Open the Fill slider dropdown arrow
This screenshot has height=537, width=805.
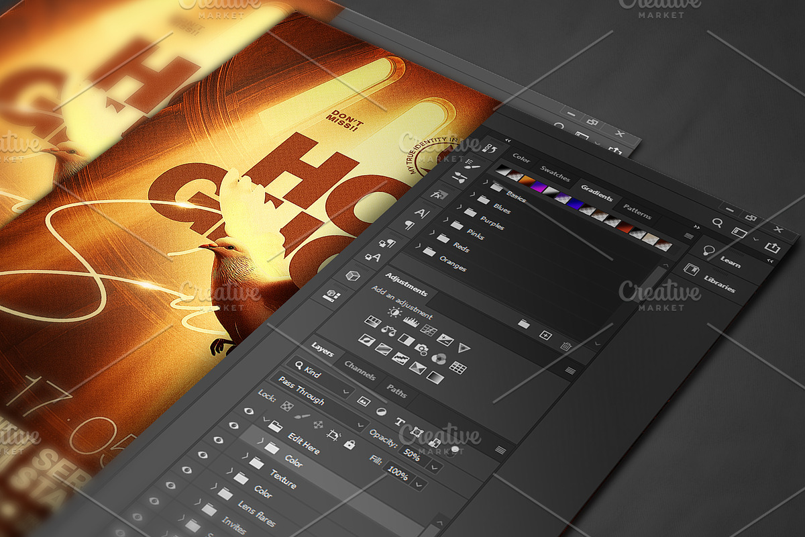tap(419, 485)
